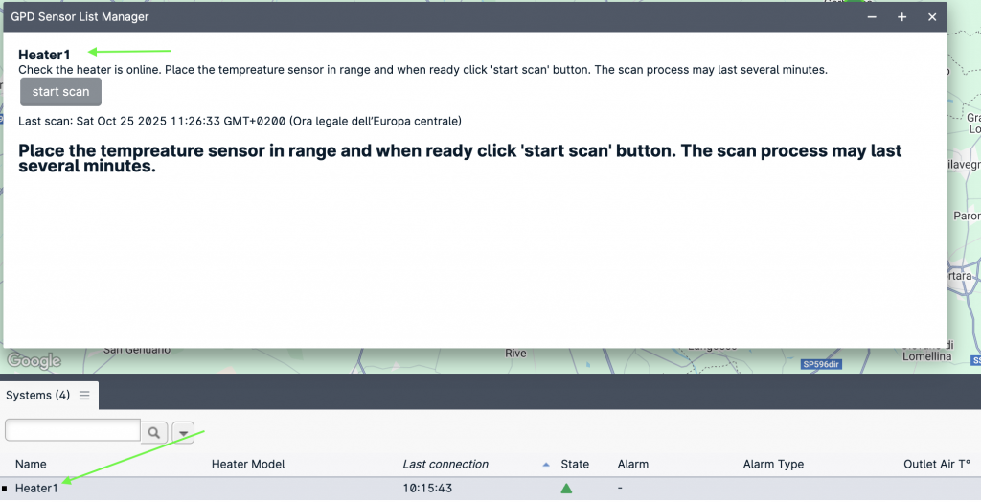Close the GPD Sensor List Manager window
This screenshot has height=502, width=981.
(932, 17)
